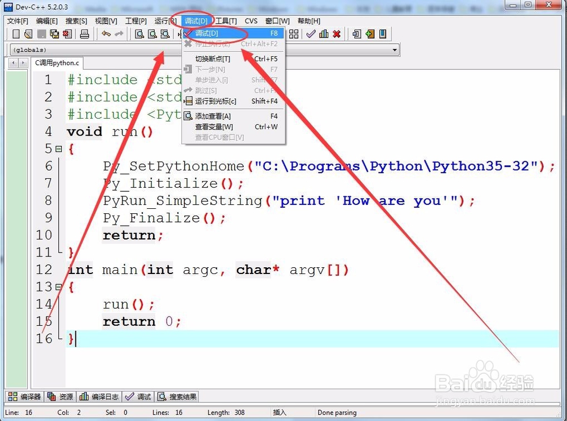This screenshot has width=567, height=421.
Task: Abort compilation with the red X icon
Action: click(x=336, y=34)
